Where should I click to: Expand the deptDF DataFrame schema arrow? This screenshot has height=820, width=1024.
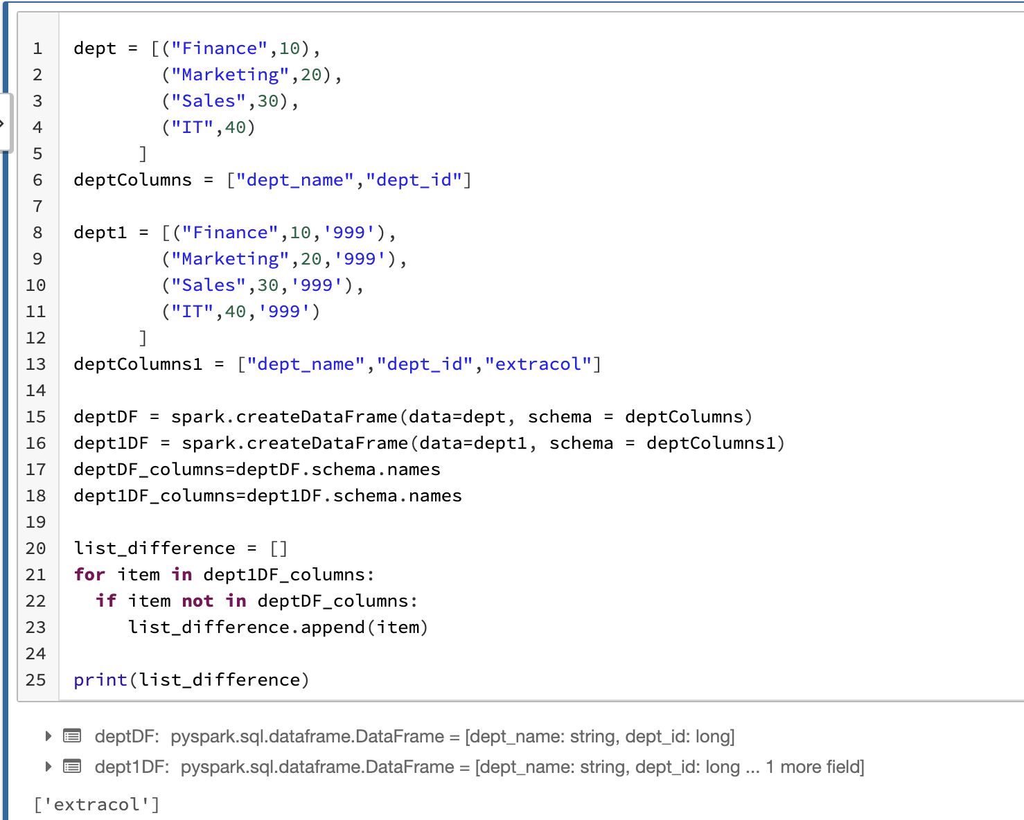[x=48, y=736]
